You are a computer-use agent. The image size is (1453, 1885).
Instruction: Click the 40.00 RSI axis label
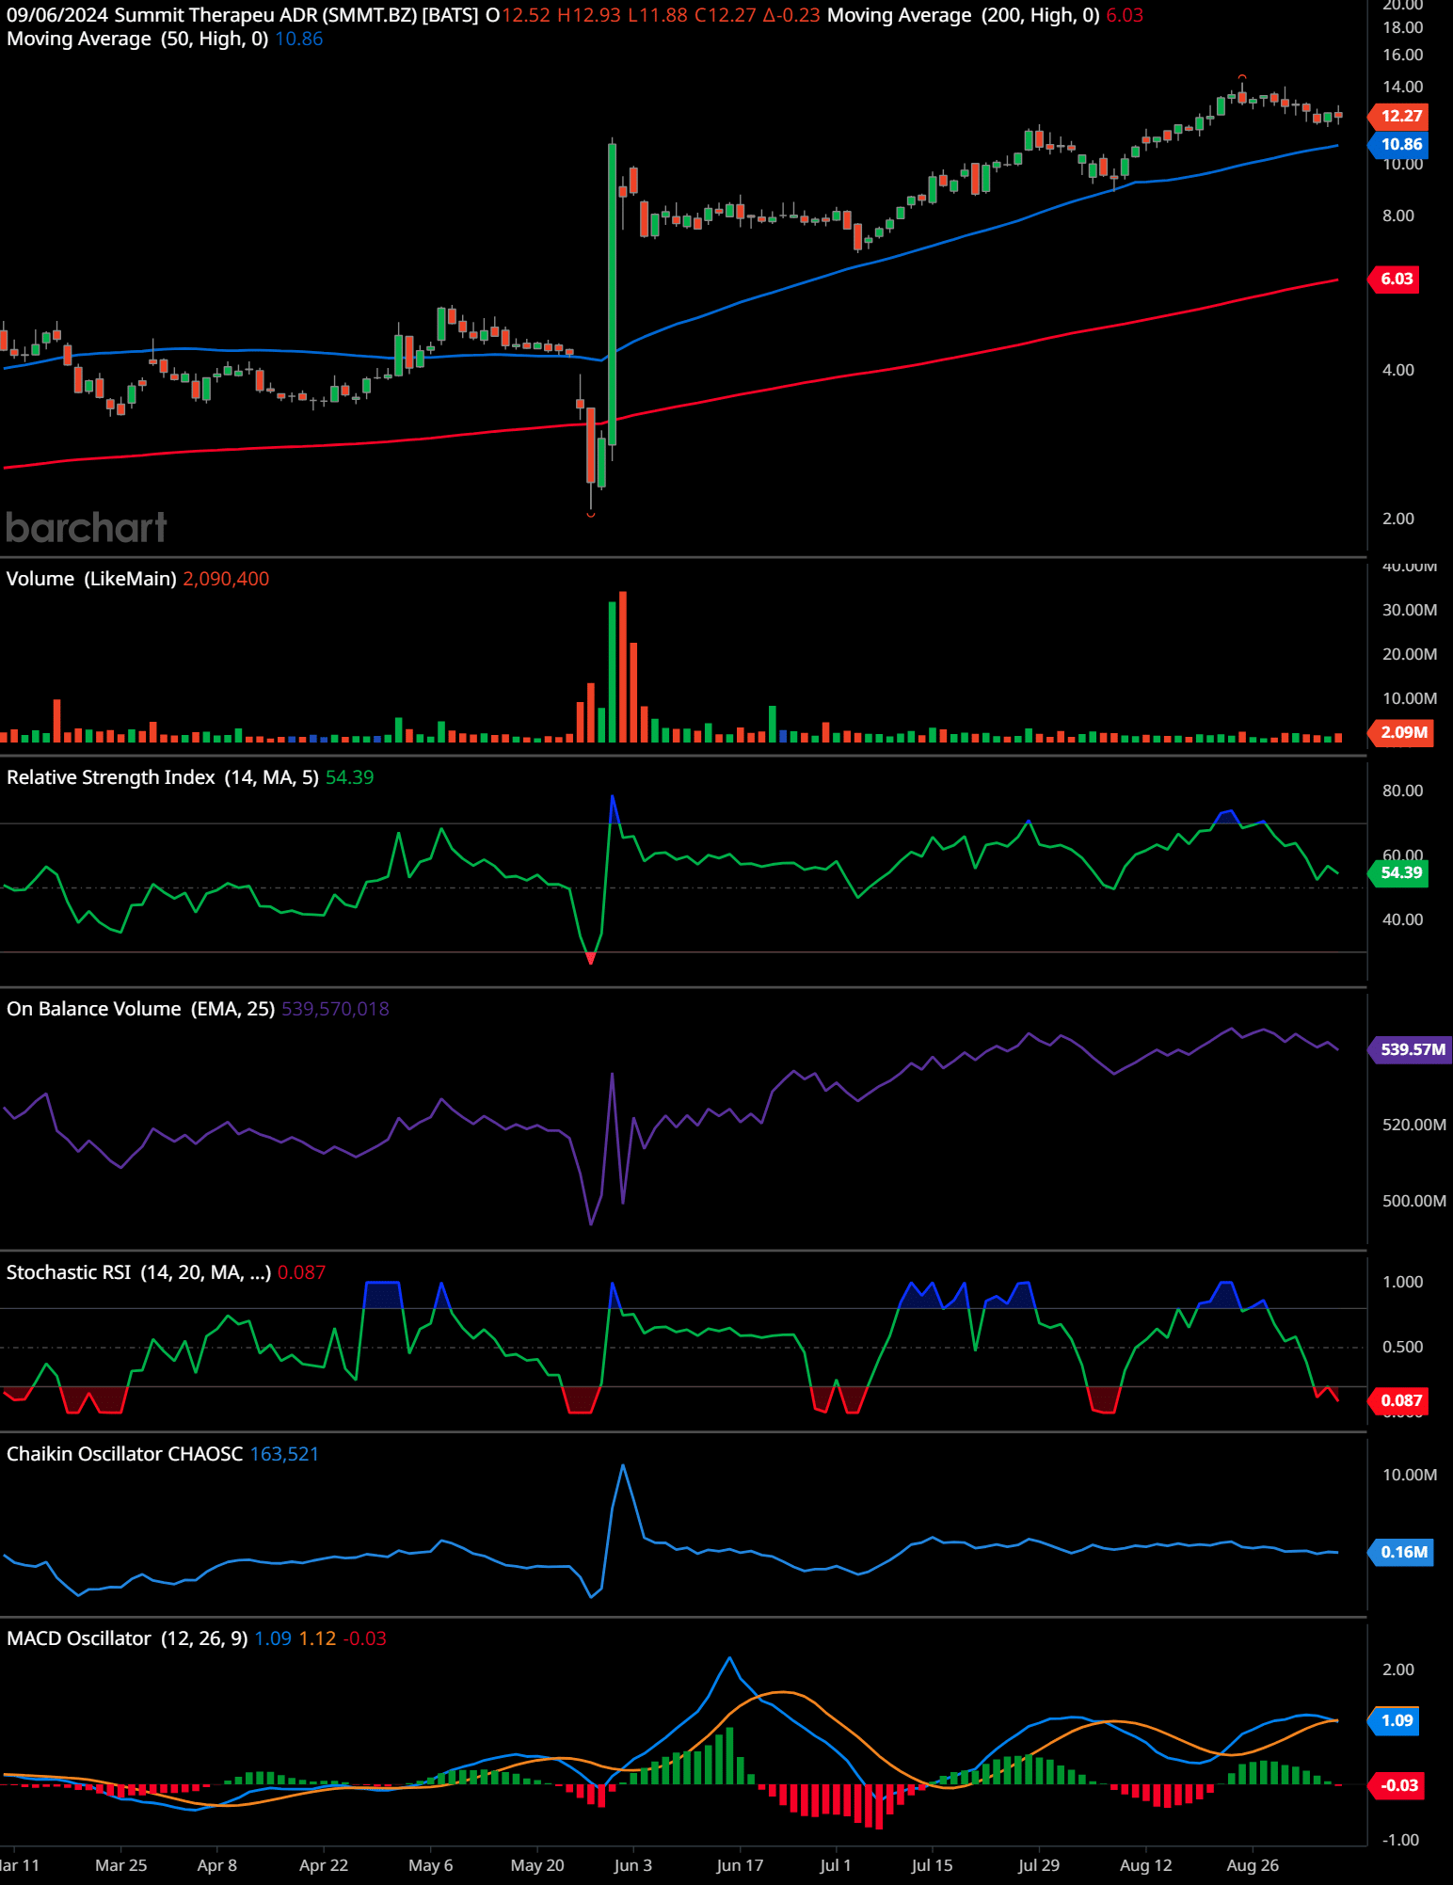pos(1402,919)
